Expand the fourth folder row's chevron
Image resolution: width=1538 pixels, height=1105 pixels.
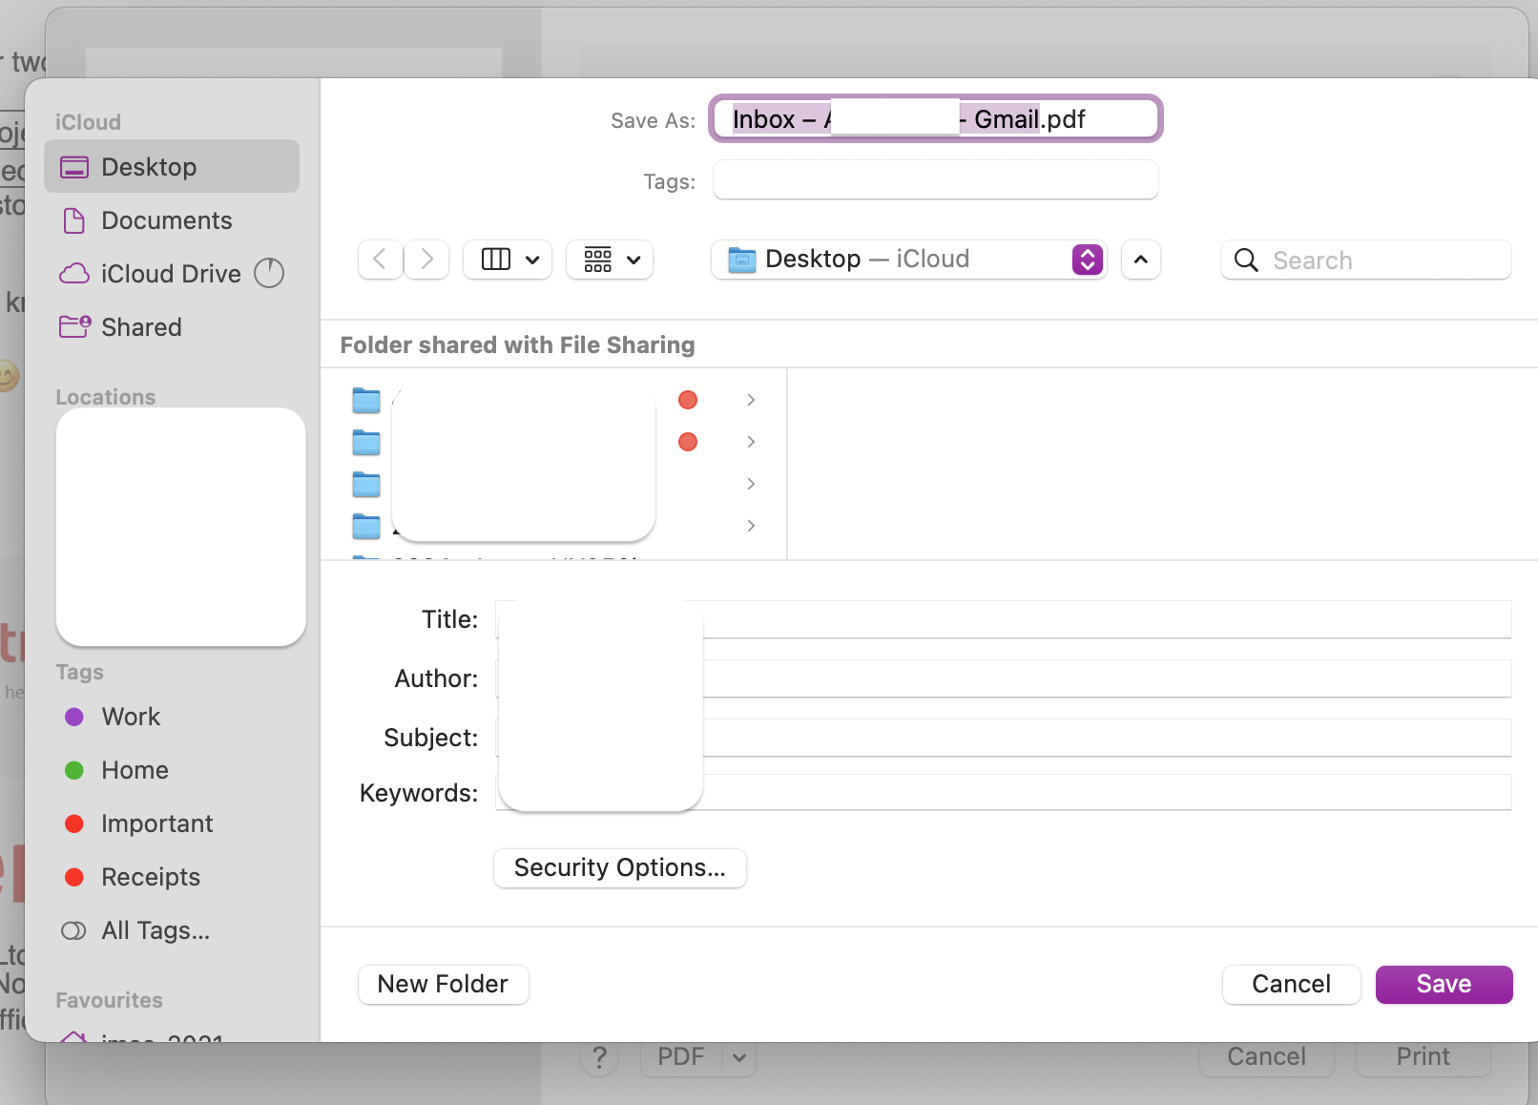pyautogui.click(x=751, y=526)
